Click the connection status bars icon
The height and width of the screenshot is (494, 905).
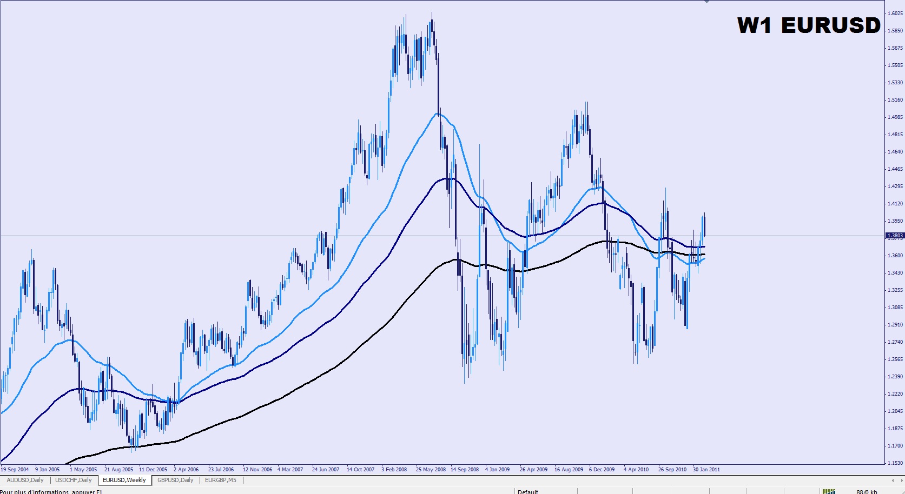(828, 491)
